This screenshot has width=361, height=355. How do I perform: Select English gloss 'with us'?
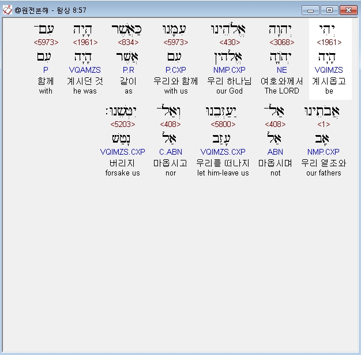coord(176,91)
